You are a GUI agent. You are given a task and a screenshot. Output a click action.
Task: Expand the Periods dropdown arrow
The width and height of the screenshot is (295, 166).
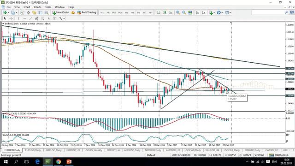[222, 12]
